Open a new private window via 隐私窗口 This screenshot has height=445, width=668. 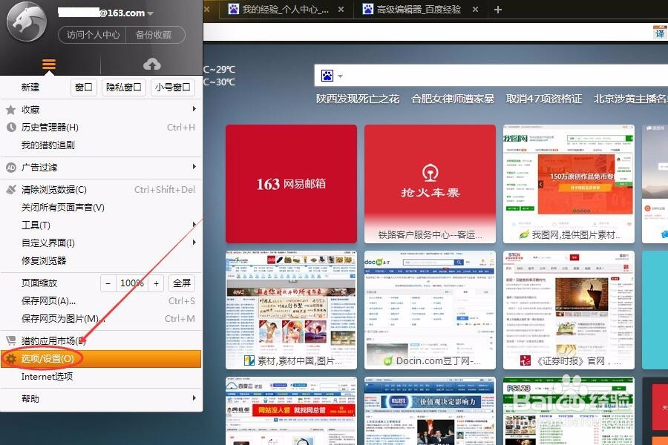tap(122, 87)
